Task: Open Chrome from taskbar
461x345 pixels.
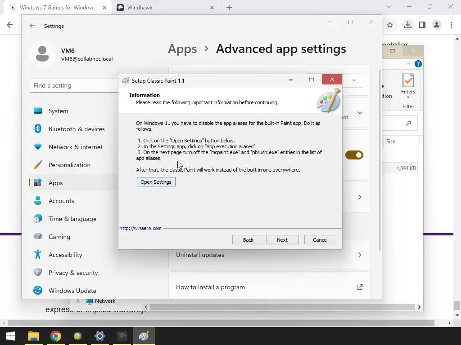Action: click(55, 336)
